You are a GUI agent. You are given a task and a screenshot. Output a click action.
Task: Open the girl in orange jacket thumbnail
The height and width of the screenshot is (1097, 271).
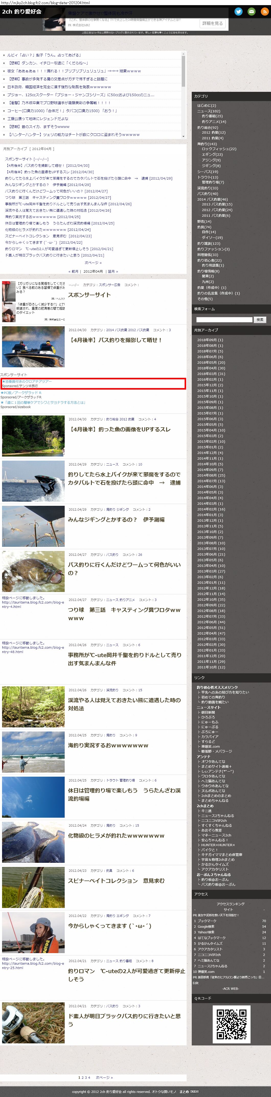click(x=33, y=933)
